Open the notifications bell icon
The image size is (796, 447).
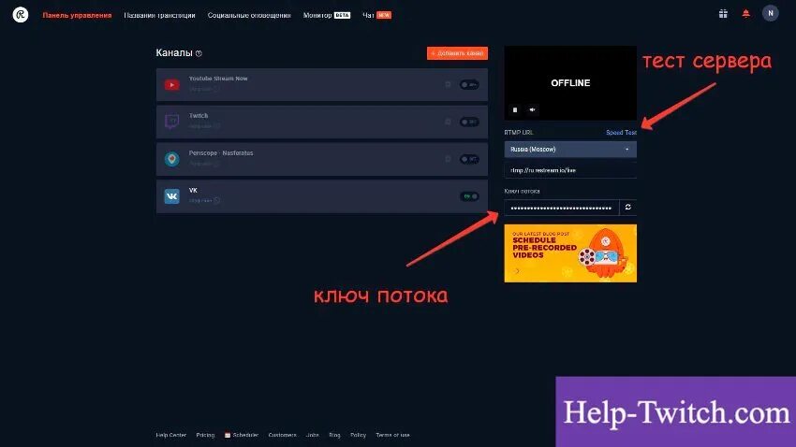(x=745, y=14)
